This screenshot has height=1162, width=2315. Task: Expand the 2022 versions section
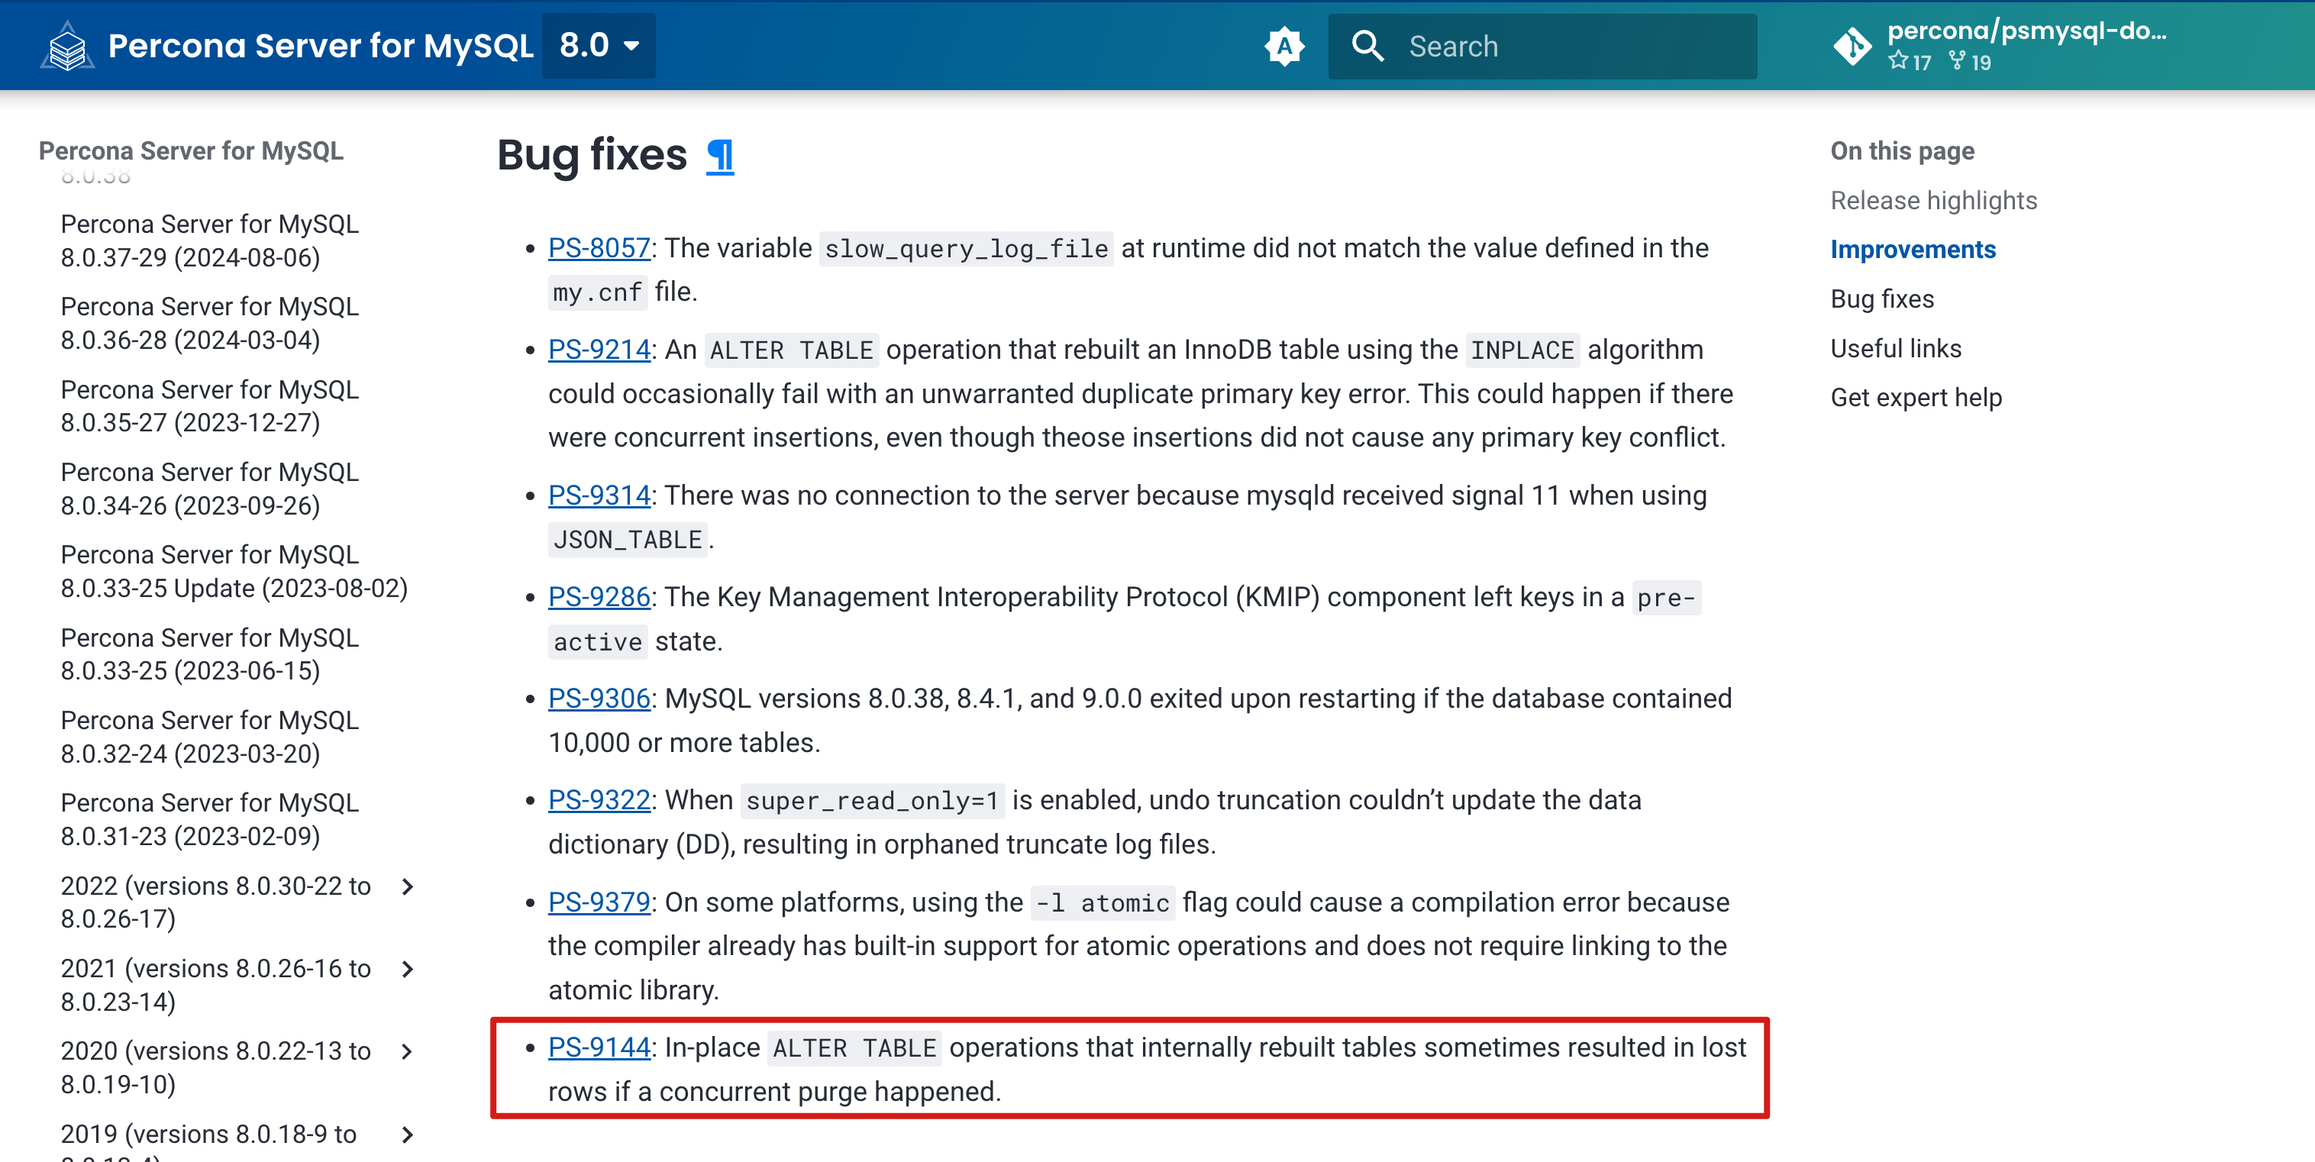pyautogui.click(x=408, y=886)
